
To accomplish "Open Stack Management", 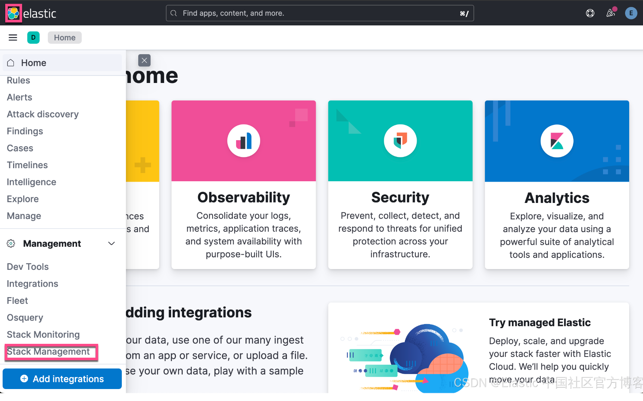I will coord(48,352).
